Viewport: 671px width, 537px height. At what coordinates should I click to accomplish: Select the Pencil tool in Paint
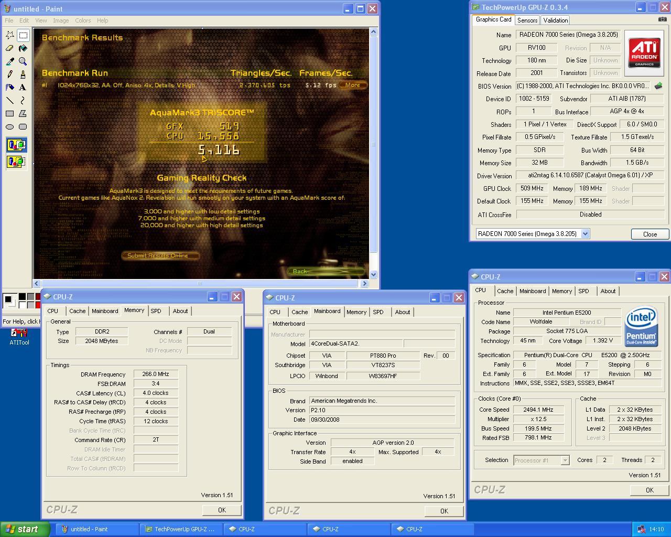(10, 74)
